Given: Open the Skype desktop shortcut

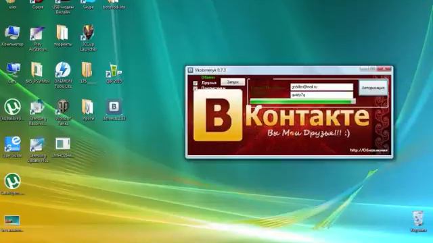Looking at the screenshot, I should [88, 4].
